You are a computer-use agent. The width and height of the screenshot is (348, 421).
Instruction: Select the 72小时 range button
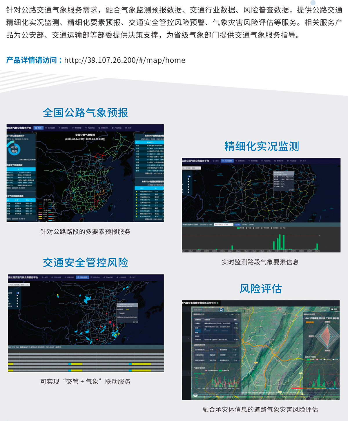click(238, 225)
